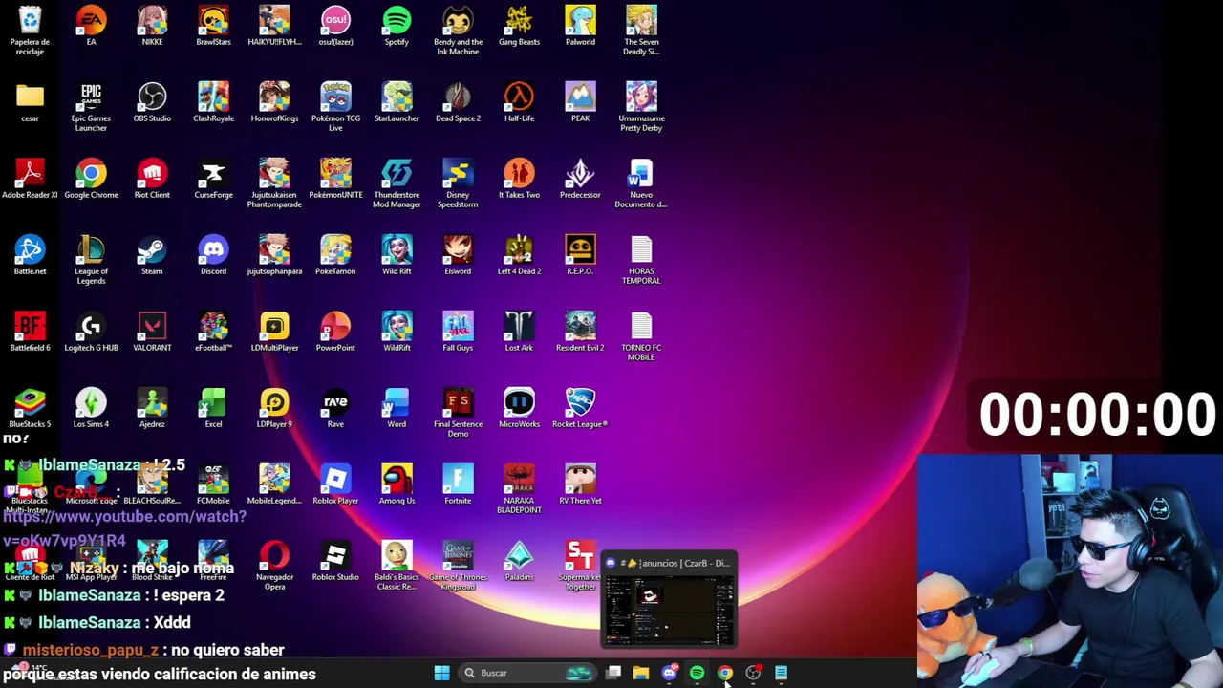1223x688 pixels.
Task: Launch Google Chrome desktop shortcut
Action: [x=91, y=179]
